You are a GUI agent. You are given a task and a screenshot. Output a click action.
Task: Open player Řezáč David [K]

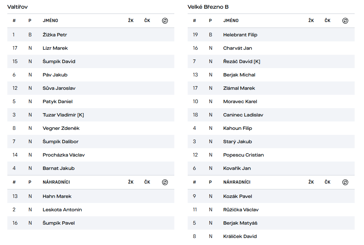241,61
